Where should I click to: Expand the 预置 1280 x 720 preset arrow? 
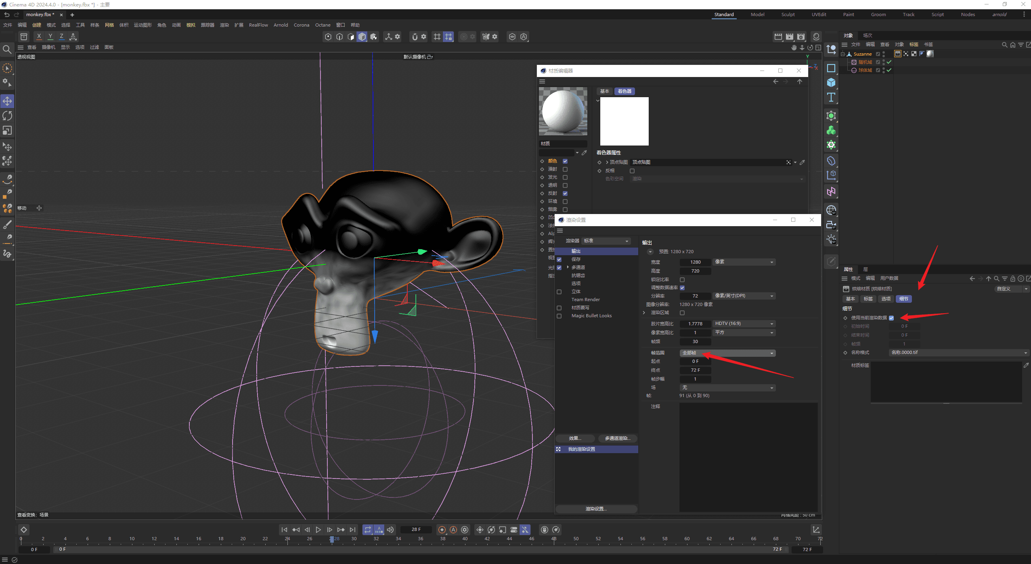coord(650,252)
